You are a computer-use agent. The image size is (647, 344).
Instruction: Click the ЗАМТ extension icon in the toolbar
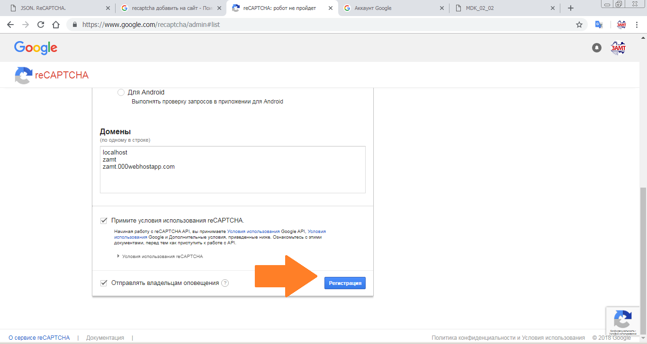point(621,25)
